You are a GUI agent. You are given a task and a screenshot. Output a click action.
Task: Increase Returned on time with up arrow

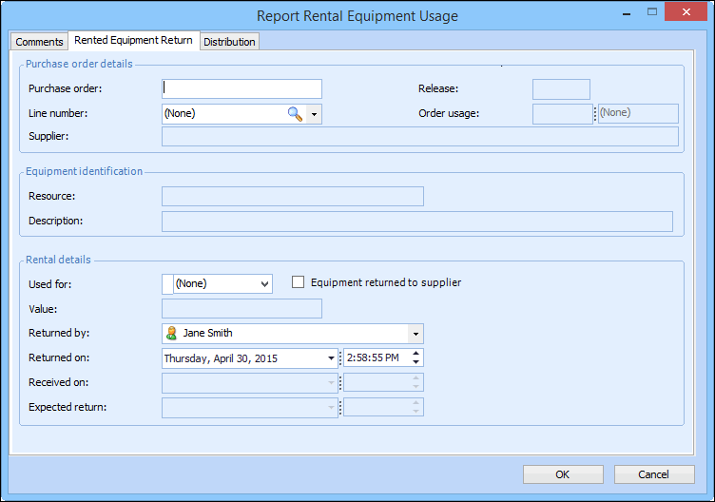click(x=416, y=354)
